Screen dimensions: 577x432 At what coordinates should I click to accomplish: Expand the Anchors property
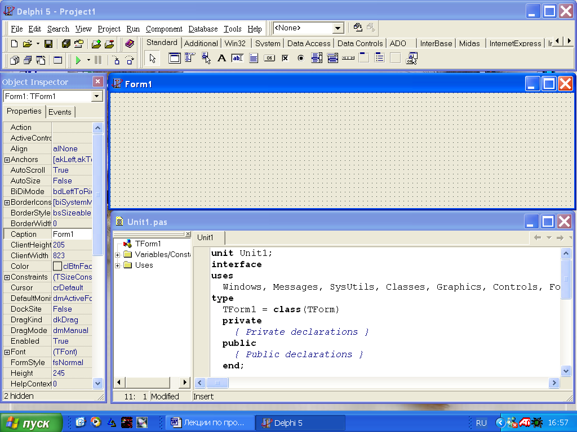pos(7,160)
